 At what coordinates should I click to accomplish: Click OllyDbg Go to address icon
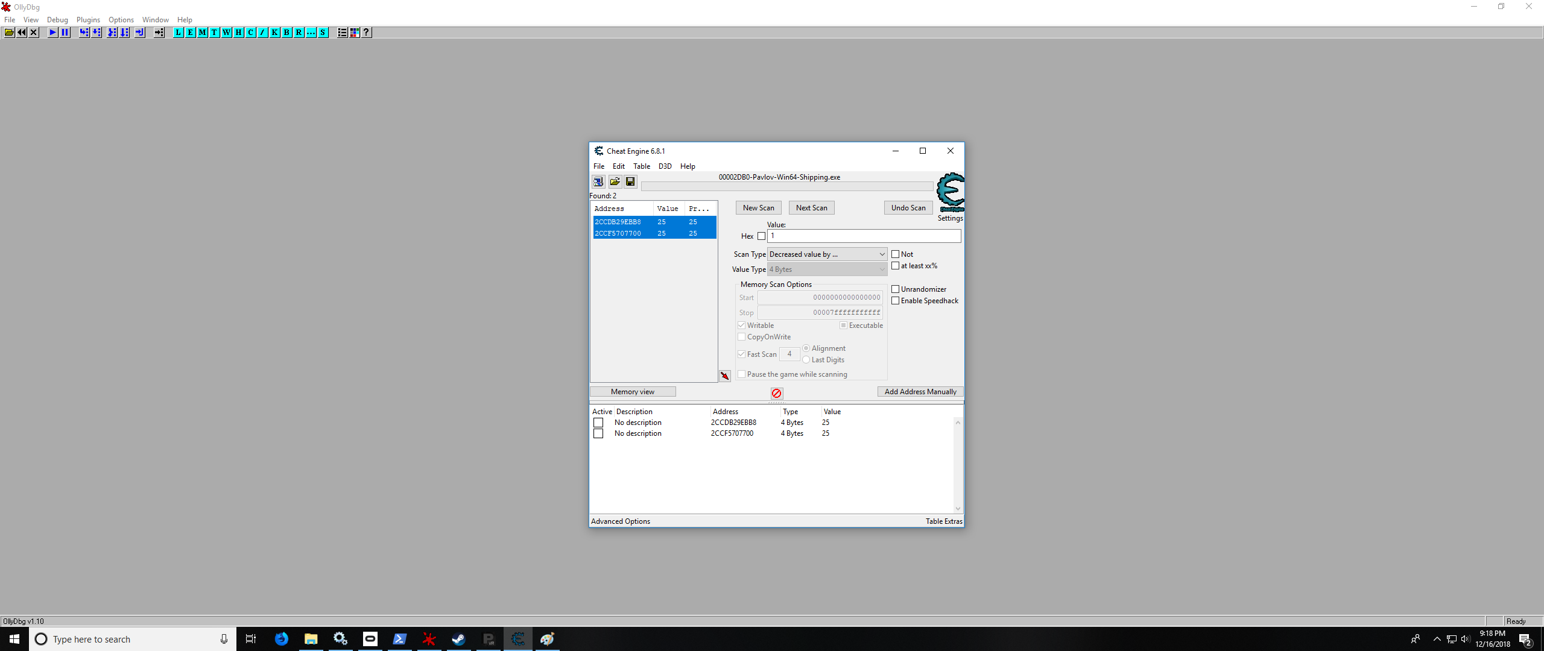[x=159, y=33]
